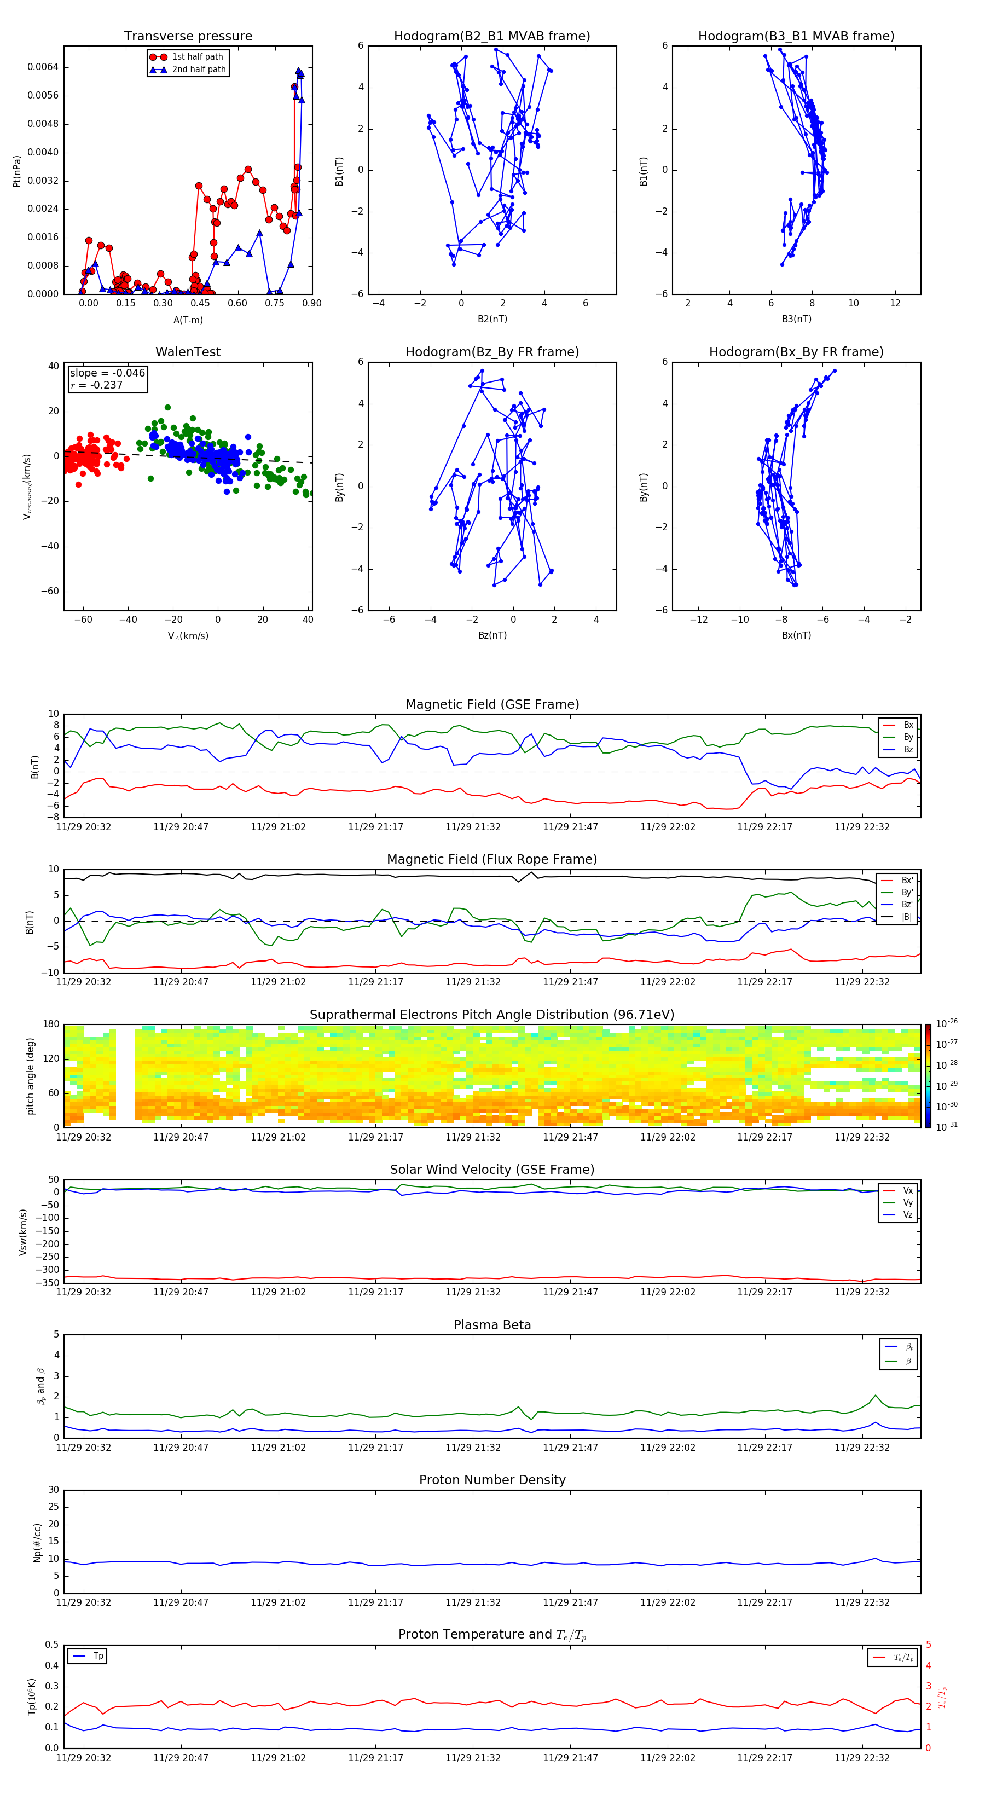Click the 'Magnetic Field (GSE Frame)' title
The image size is (985, 1806).
pos(492,704)
